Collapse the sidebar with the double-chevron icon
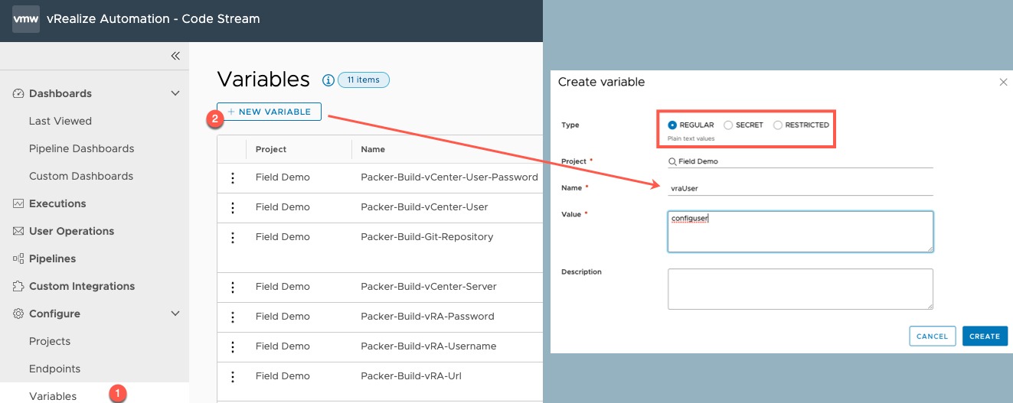 click(x=175, y=56)
